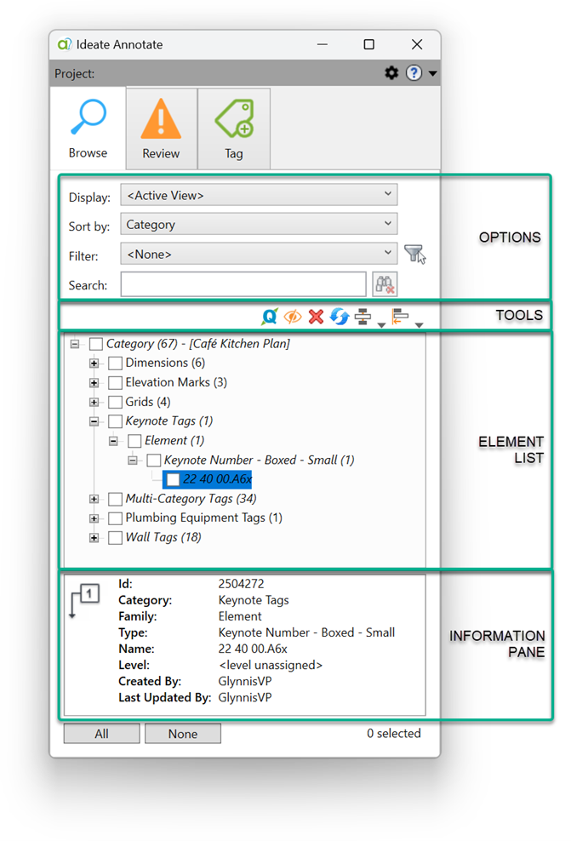Select the Wall Tags (18) label

point(163,537)
